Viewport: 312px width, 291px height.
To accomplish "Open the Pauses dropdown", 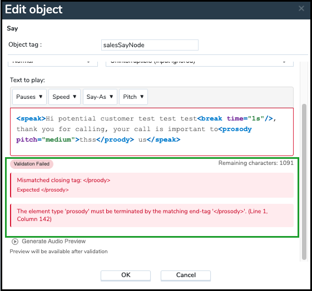I will click(x=29, y=97).
